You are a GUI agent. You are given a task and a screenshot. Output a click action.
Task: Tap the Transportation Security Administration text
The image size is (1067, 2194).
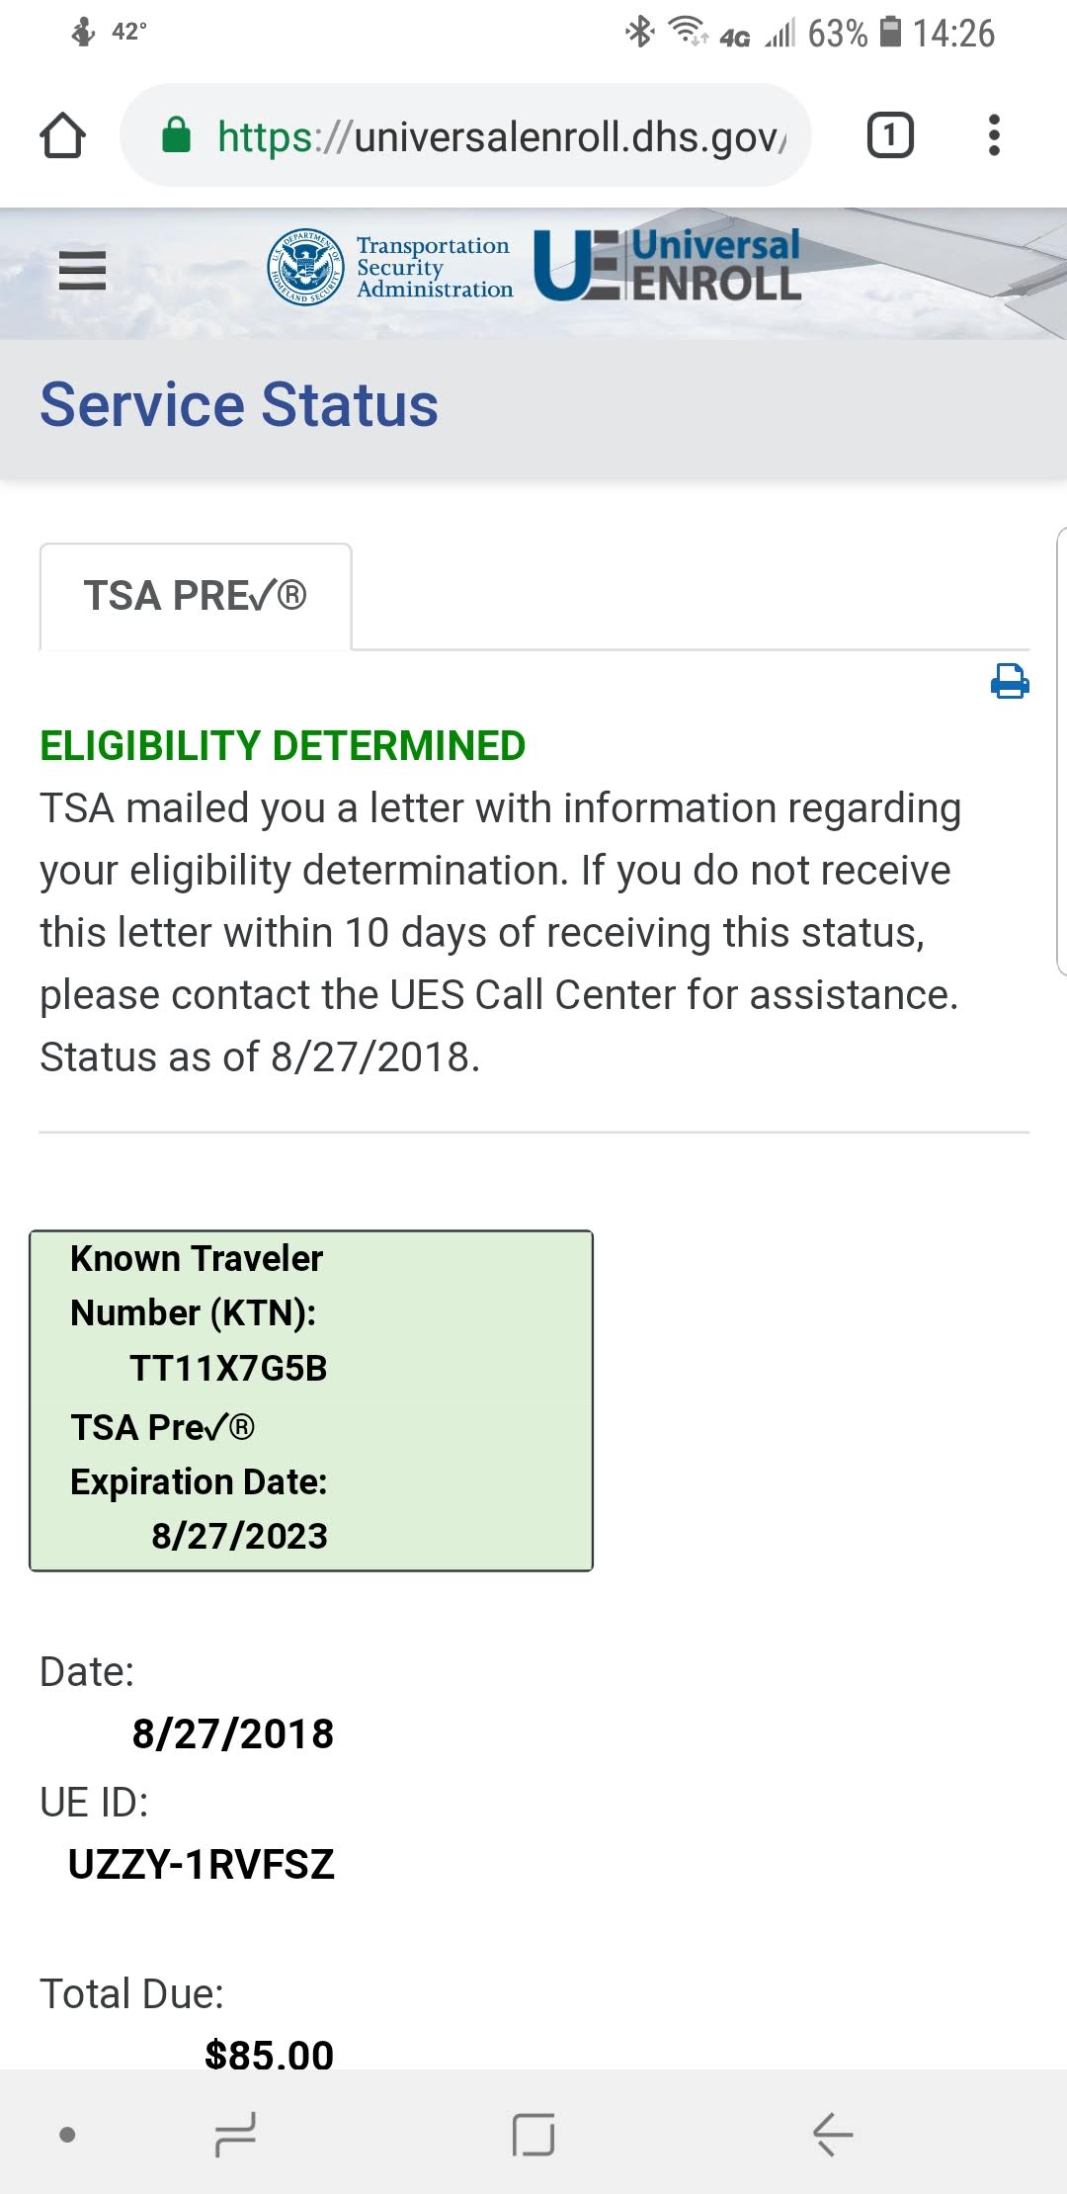click(x=434, y=267)
